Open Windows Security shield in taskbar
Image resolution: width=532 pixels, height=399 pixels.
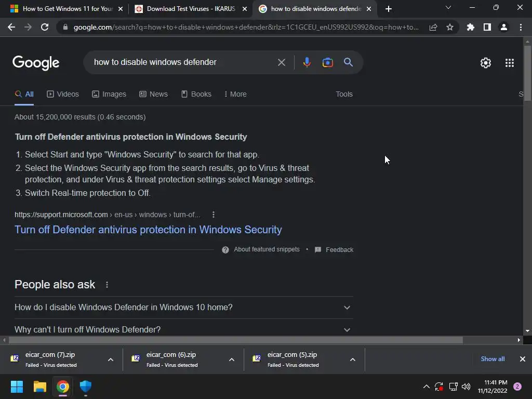point(86,387)
